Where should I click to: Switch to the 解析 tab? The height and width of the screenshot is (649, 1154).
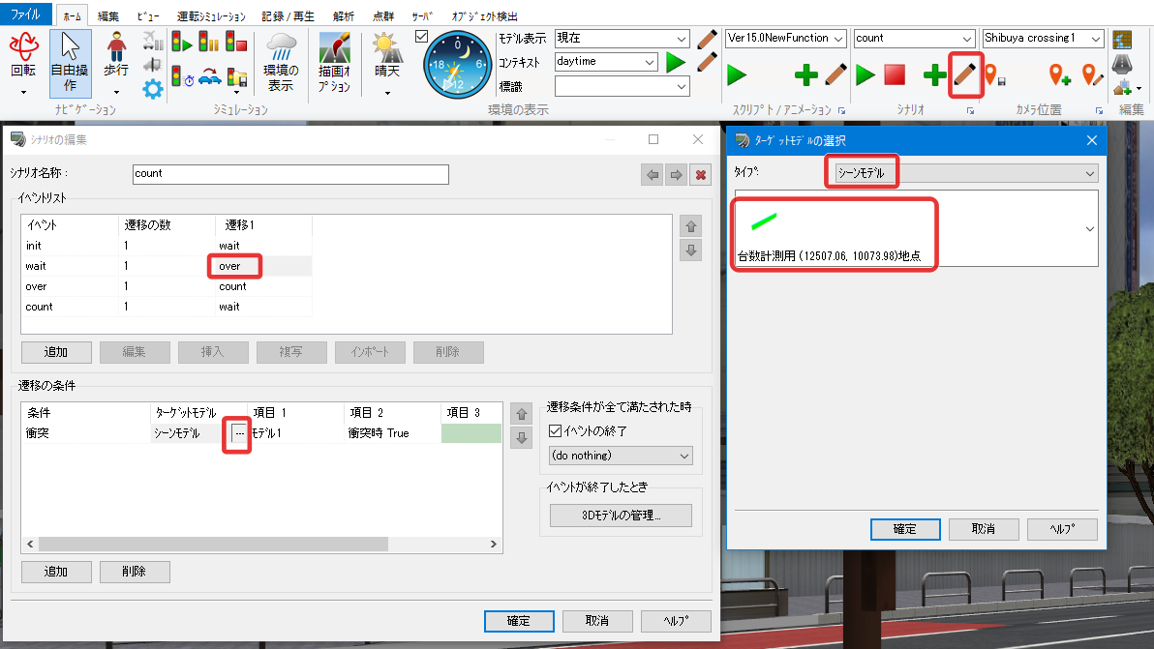(343, 16)
